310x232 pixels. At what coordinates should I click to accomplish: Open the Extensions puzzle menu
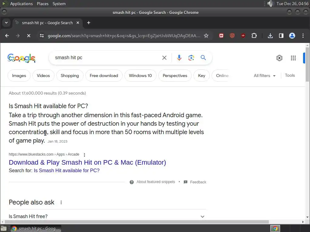[254, 36]
